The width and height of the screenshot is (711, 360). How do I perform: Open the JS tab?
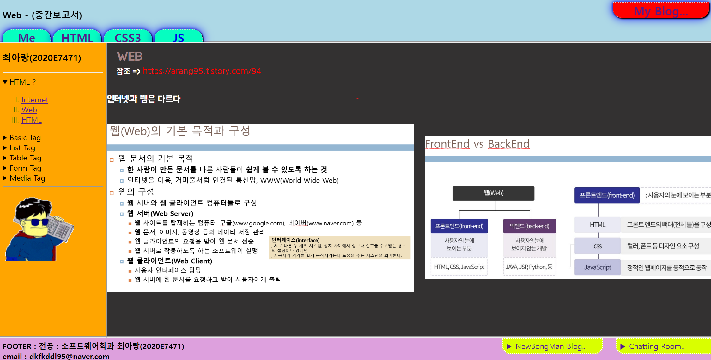tap(178, 37)
